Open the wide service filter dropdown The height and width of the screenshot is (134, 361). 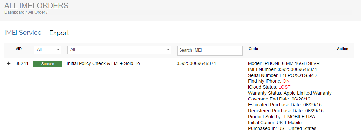pos(119,50)
